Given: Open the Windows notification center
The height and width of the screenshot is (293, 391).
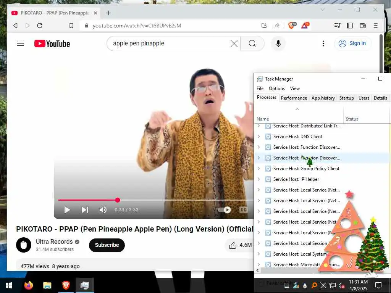Looking at the screenshot, I should pos(378,285).
